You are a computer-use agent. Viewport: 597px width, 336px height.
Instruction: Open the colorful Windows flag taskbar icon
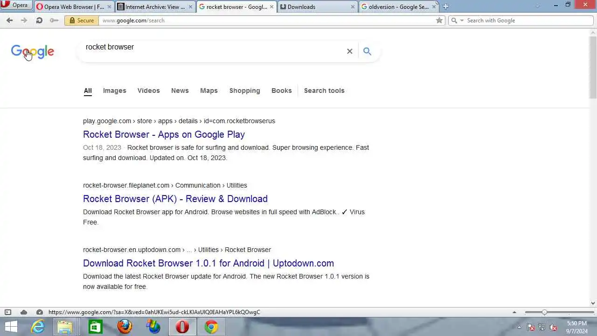(153, 327)
